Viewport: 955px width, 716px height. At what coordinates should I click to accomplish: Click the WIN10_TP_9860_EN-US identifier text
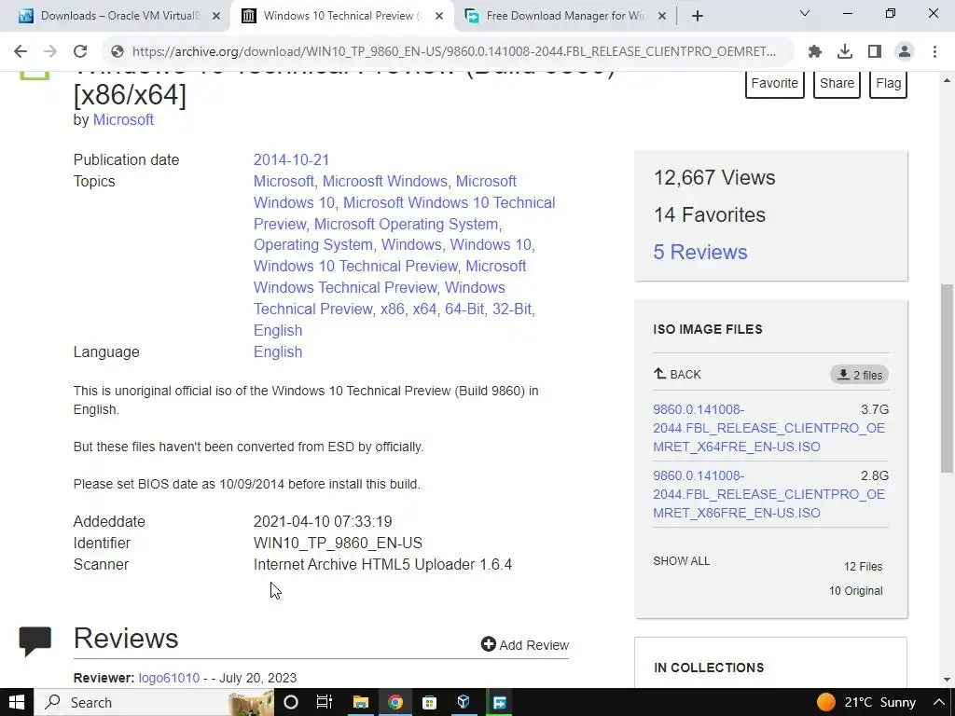(338, 544)
